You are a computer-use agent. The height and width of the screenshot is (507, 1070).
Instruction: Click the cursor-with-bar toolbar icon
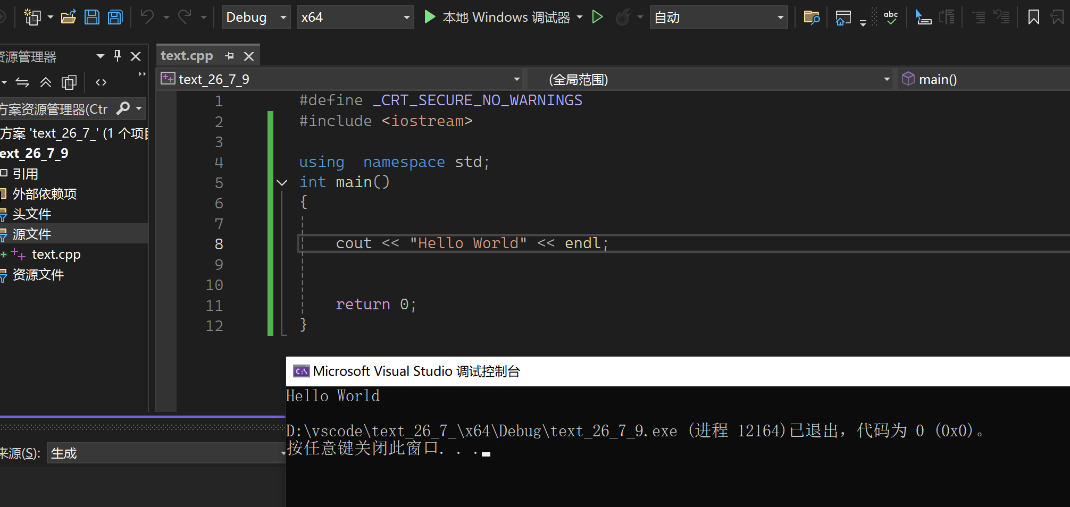pyautogui.click(x=923, y=18)
